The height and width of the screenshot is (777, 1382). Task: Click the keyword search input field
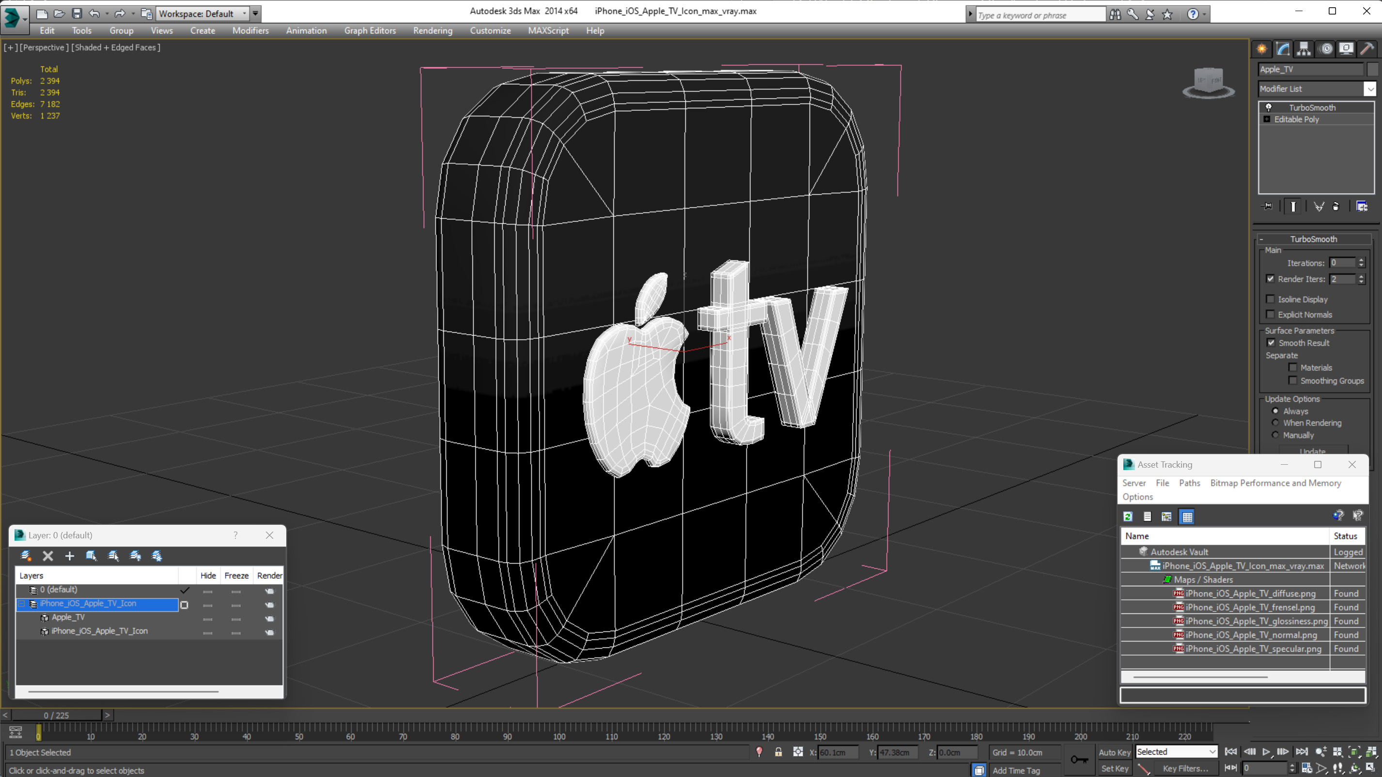click(1040, 15)
